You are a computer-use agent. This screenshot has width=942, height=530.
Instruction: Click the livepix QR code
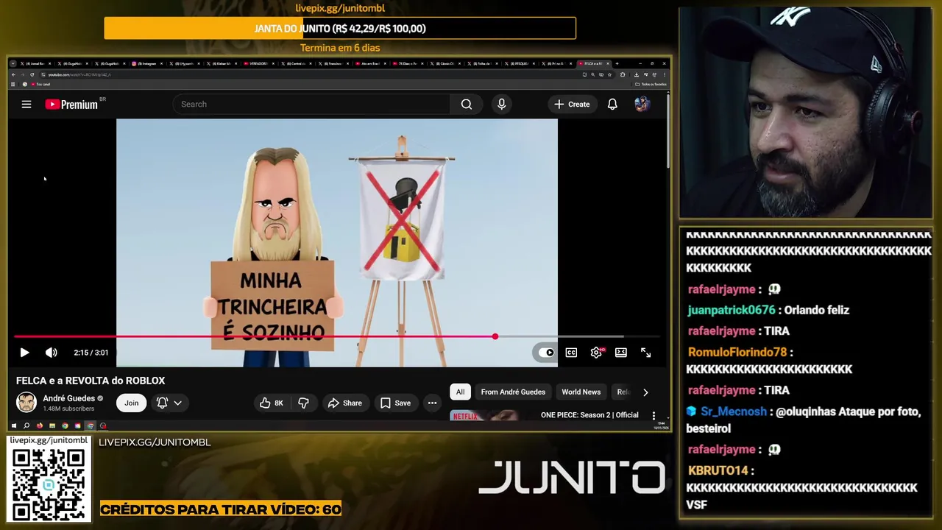49,484
